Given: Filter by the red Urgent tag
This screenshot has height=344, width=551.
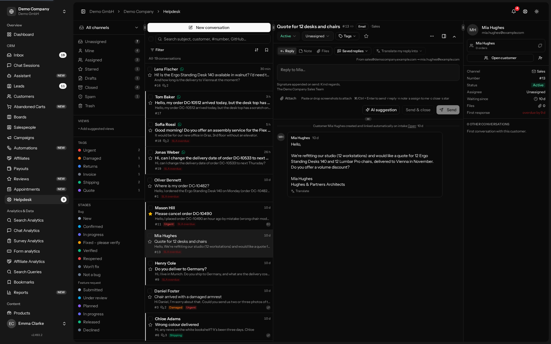Looking at the screenshot, I should [x=109, y=150].
